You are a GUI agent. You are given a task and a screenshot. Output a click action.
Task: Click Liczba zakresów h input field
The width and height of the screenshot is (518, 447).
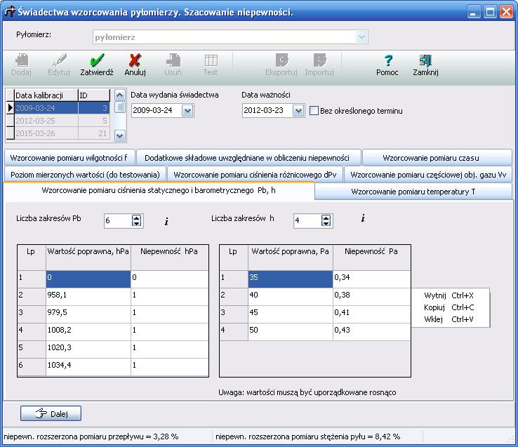(x=307, y=220)
